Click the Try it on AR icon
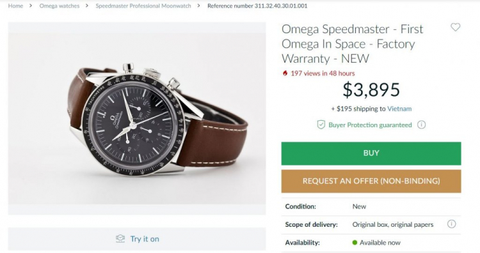480x253 pixels. (x=120, y=239)
